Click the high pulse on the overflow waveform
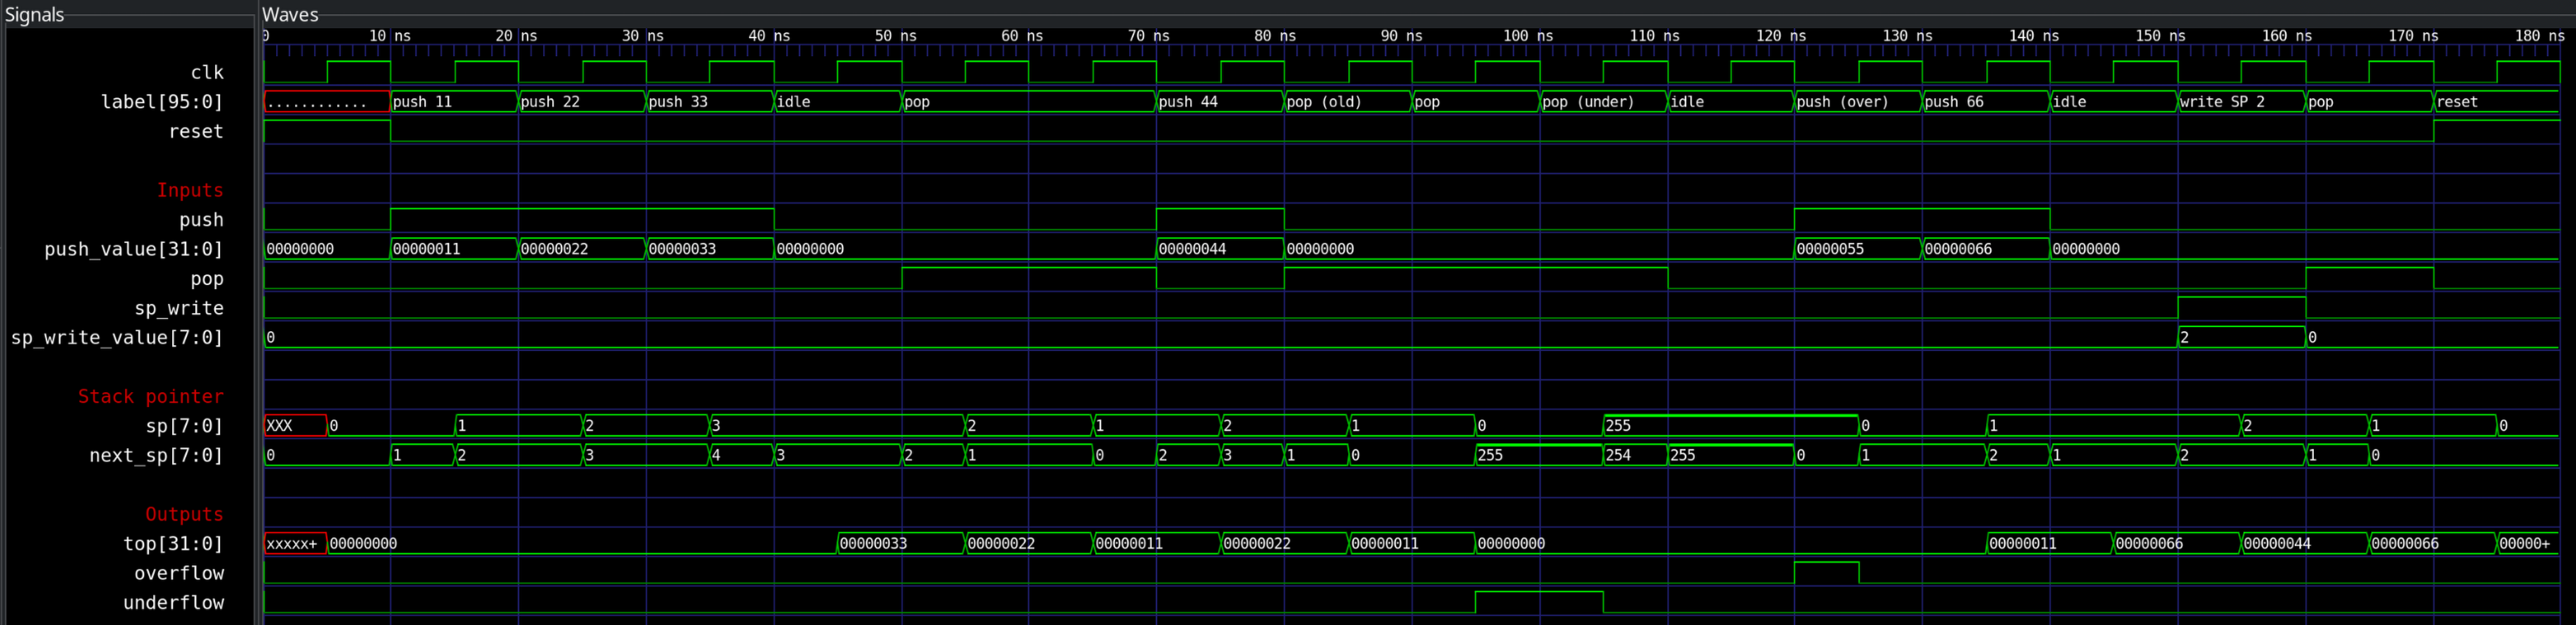Screen dimensions: 2576x625 coord(1826,572)
